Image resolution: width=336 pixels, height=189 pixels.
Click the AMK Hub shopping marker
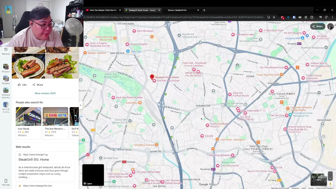point(128,51)
